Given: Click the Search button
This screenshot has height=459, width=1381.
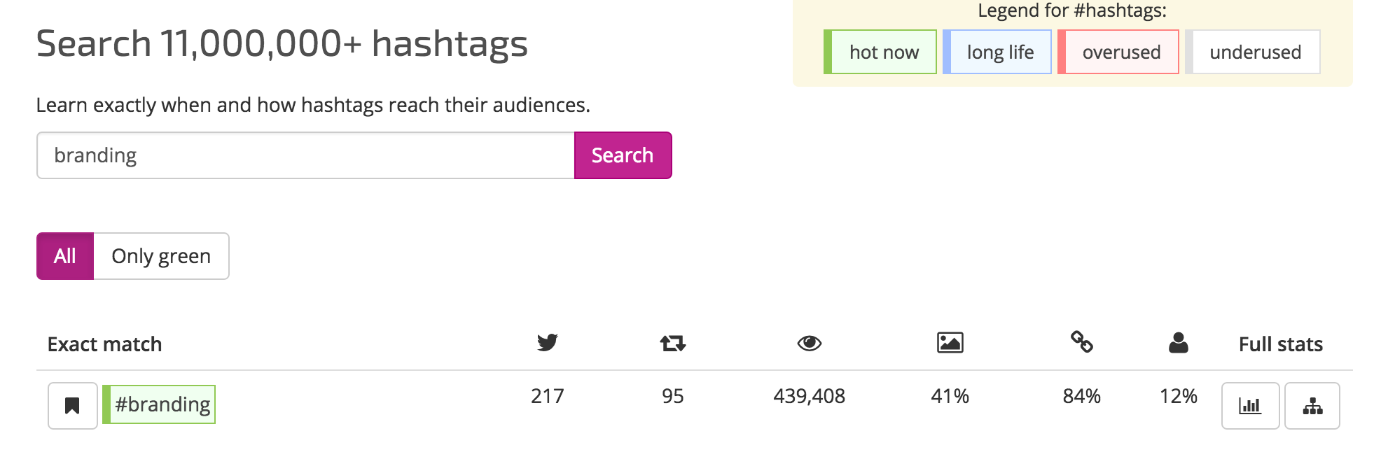Looking at the screenshot, I should [x=623, y=155].
